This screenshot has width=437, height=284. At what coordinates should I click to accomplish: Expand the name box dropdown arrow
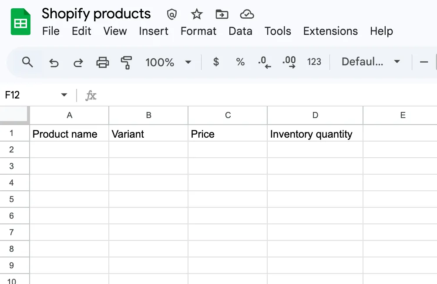pyautogui.click(x=64, y=95)
